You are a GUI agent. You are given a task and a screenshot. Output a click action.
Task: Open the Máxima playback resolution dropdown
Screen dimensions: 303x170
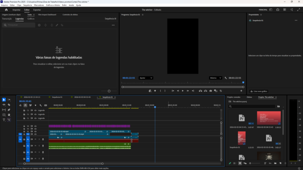click(215, 78)
